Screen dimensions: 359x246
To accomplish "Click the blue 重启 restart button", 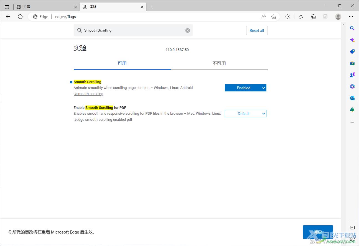I will [x=318, y=232].
